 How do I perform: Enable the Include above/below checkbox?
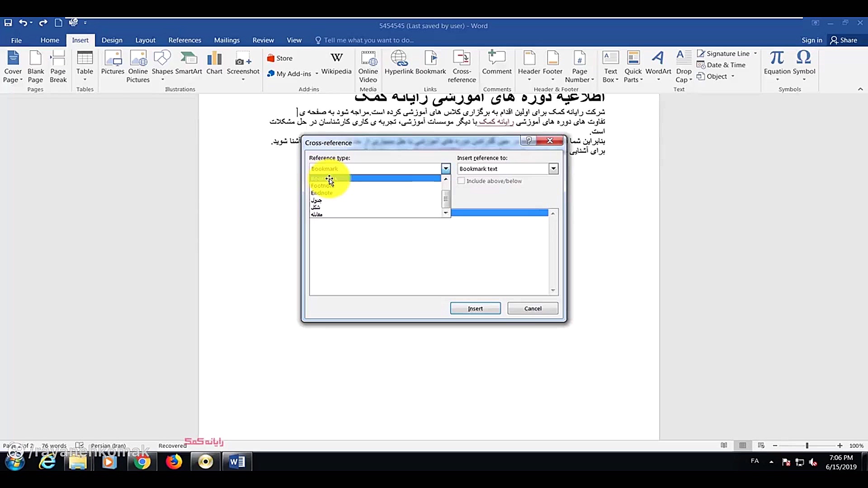click(461, 180)
